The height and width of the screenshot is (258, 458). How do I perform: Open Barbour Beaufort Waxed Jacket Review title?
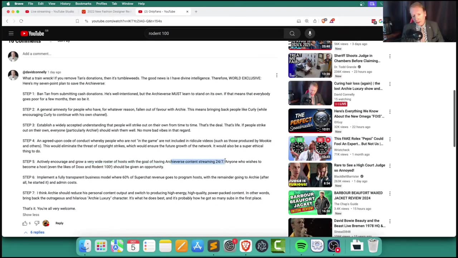358,195
